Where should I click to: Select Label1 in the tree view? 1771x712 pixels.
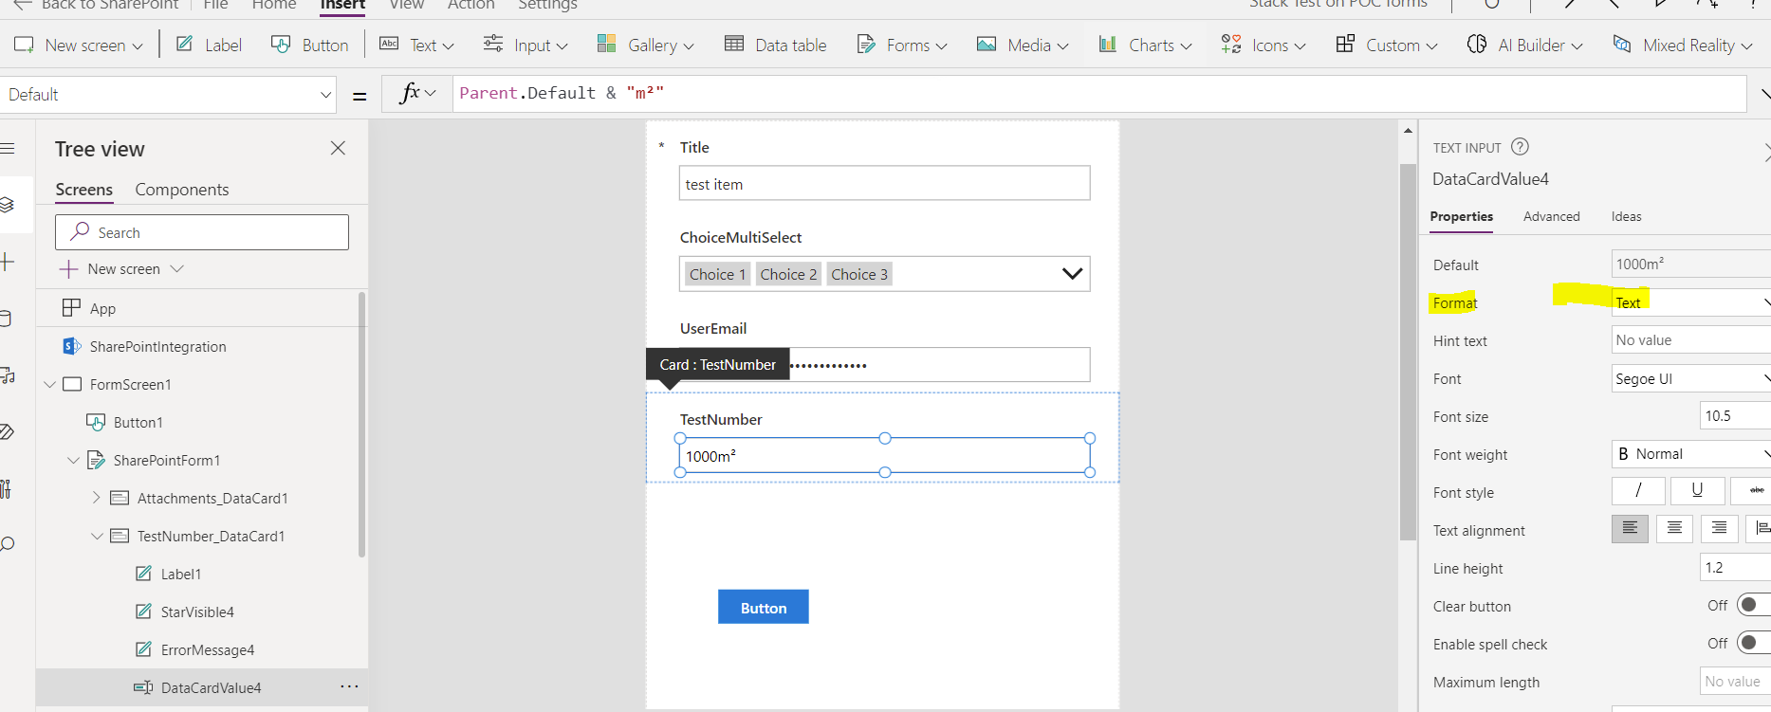180,574
